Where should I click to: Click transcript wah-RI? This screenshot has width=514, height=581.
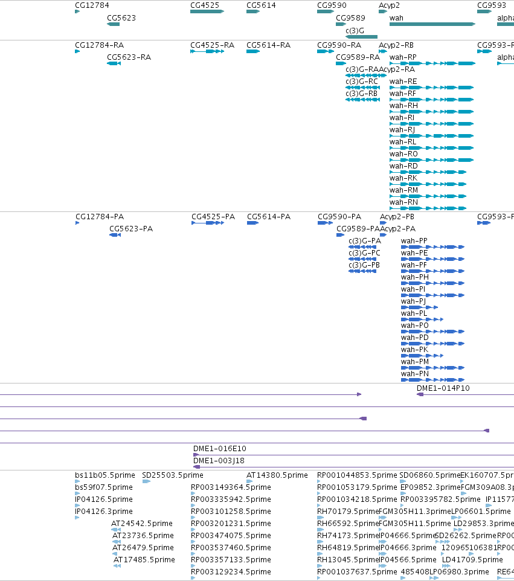click(x=402, y=118)
